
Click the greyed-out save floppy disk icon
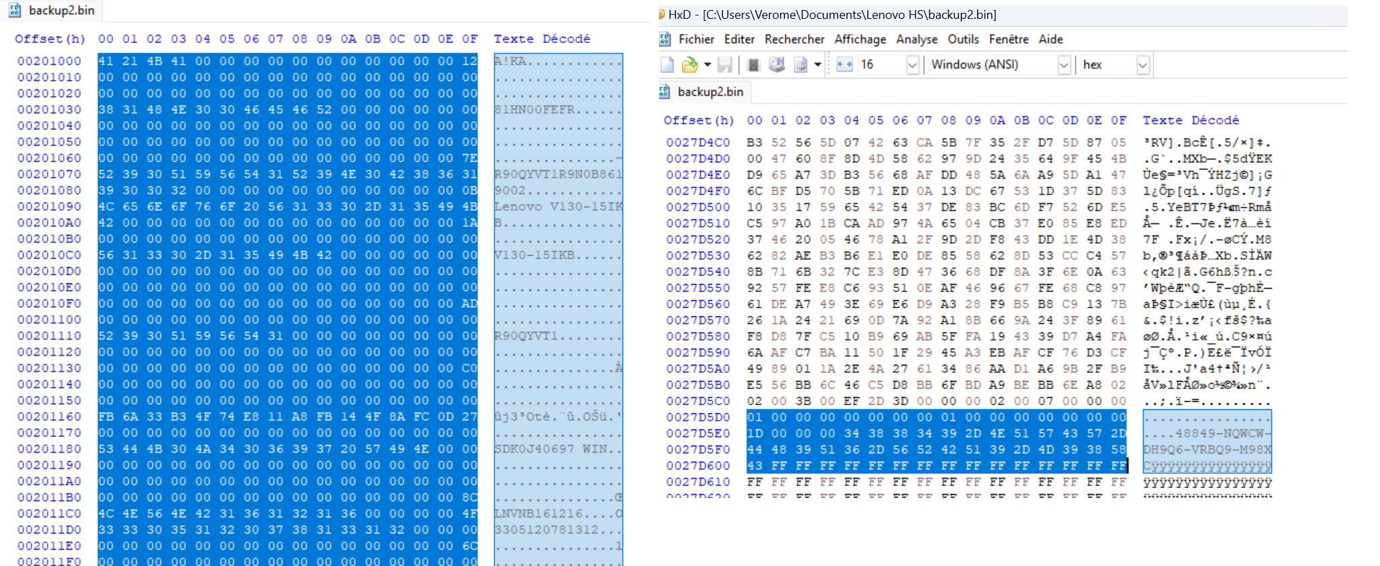pos(725,65)
